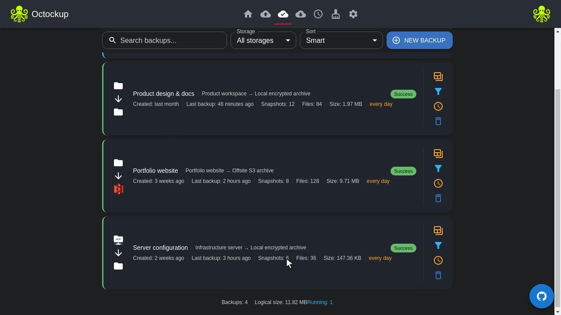Viewport: 561px width, 315px height.
Task: Click 'Size: 9.71 MB' text
Action: (343, 181)
